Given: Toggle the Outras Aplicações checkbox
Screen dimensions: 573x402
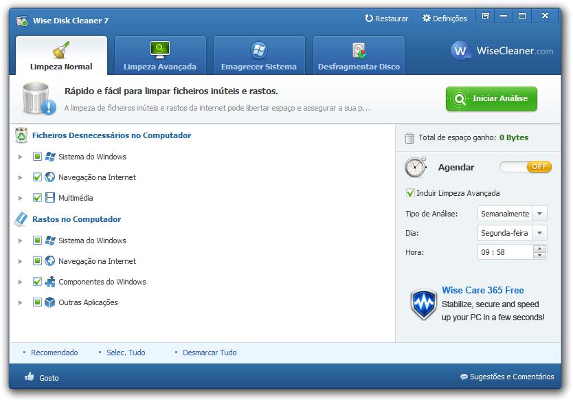Looking at the screenshot, I should click(x=37, y=302).
